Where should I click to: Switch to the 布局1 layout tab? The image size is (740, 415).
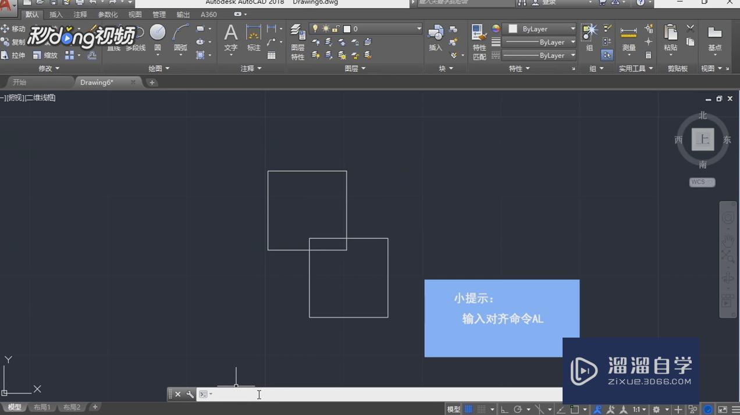click(x=41, y=407)
